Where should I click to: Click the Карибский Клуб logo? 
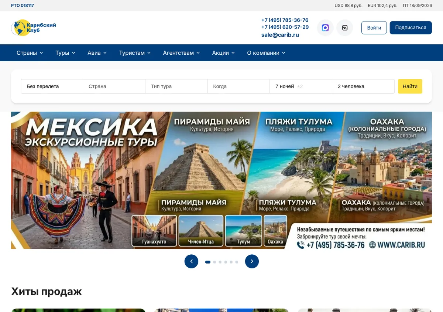point(34,28)
